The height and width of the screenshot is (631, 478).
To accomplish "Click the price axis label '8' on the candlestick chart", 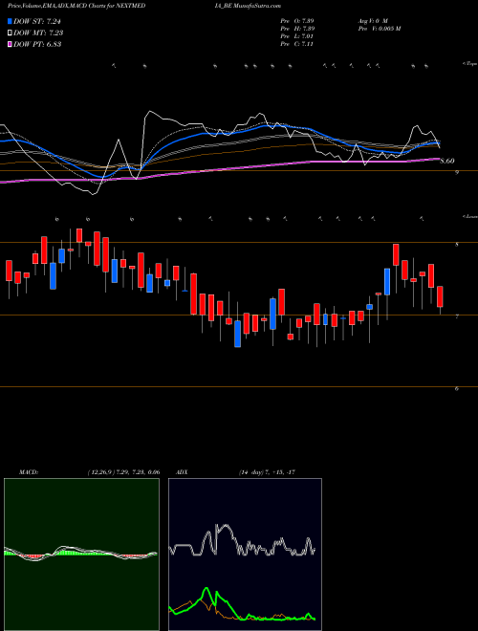I will pos(457,244).
